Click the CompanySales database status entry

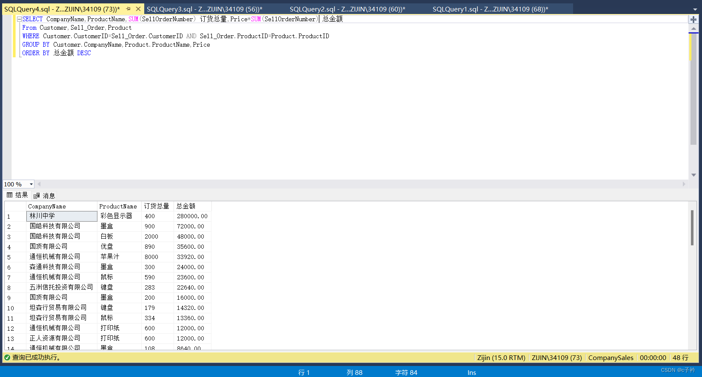[x=611, y=358]
